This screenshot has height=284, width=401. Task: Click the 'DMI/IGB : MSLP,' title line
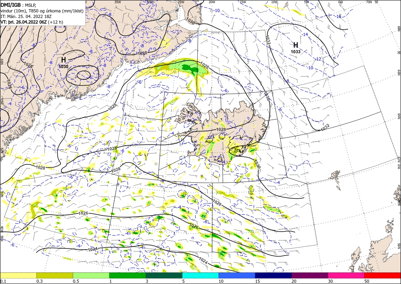coord(19,5)
